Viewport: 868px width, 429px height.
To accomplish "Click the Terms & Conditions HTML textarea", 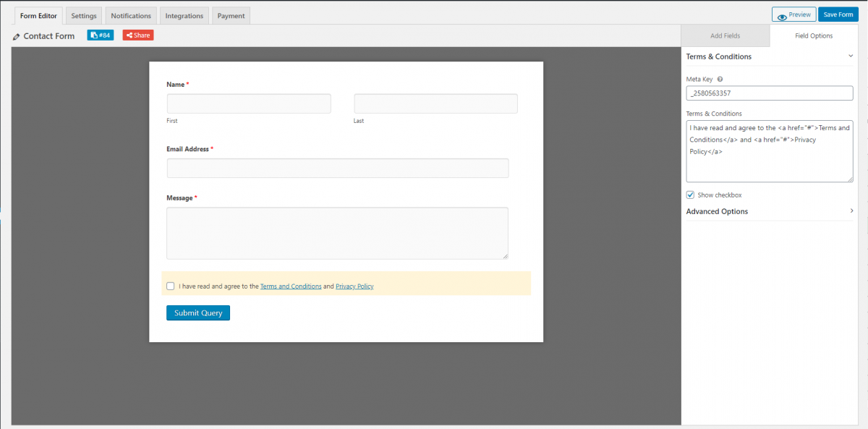I will pyautogui.click(x=770, y=151).
